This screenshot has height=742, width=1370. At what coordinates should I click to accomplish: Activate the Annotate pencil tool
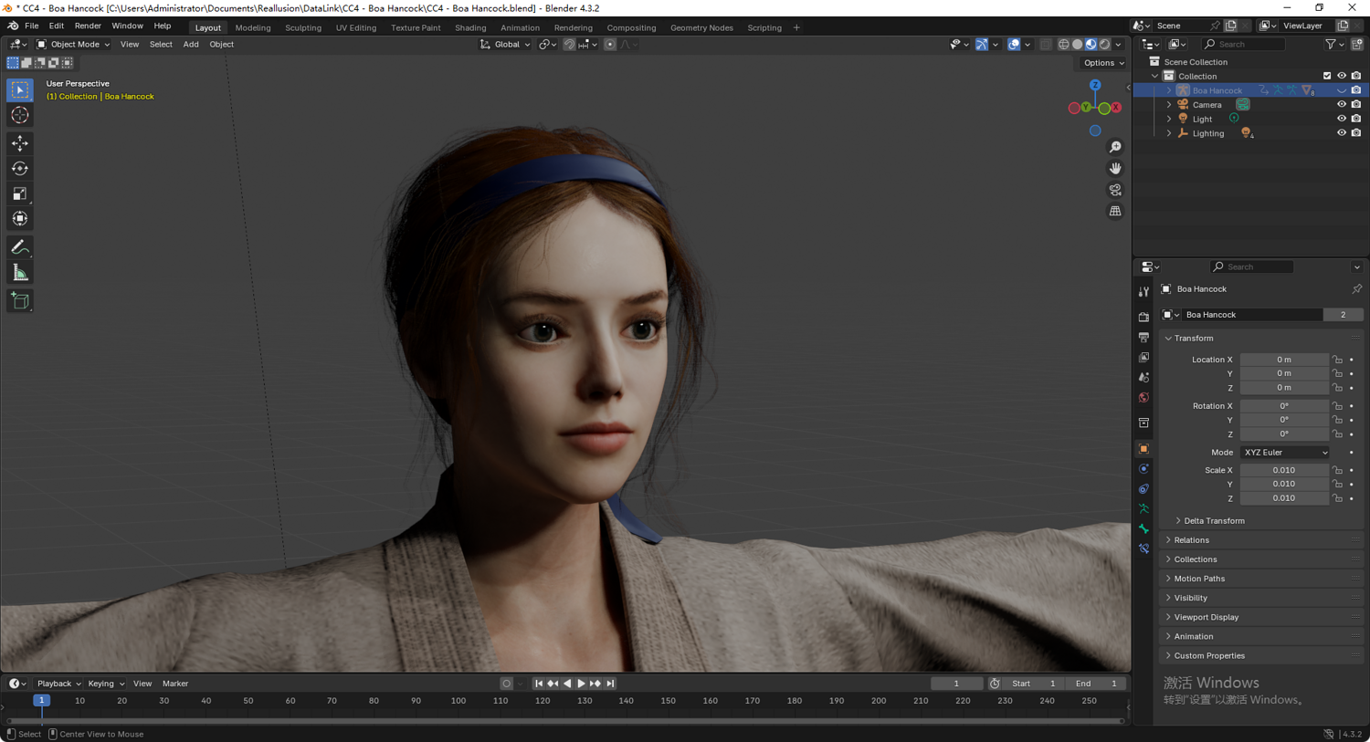click(x=19, y=247)
